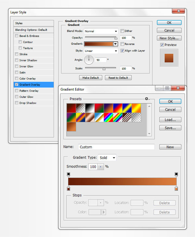Uncheck the Preview checkbox
The height and width of the screenshot is (237, 195).
(x=162, y=45)
